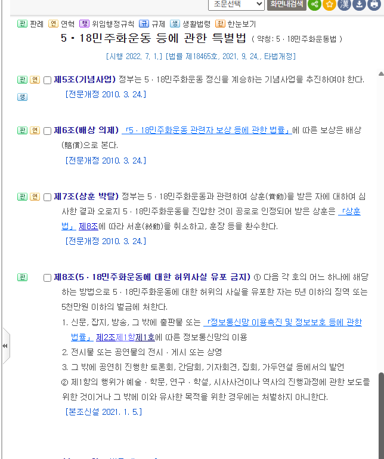The image size is (384, 459).
Task: Click item 2. 전시물 또는 공연물의 전시 text
Action: [x=142, y=352]
